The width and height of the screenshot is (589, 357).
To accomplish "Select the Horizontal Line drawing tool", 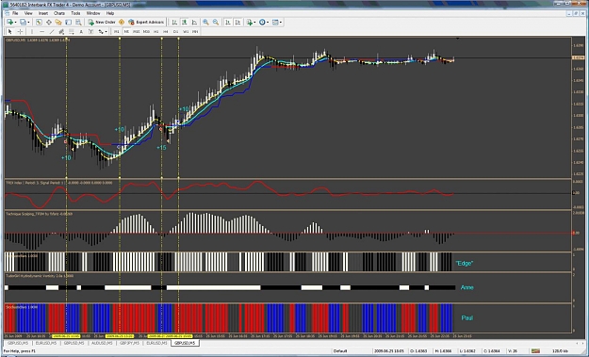I will [x=41, y=31].
